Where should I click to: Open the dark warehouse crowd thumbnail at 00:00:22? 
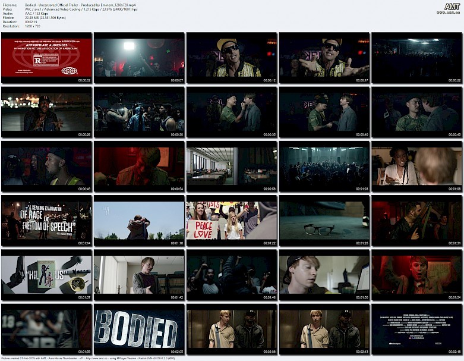417,58
